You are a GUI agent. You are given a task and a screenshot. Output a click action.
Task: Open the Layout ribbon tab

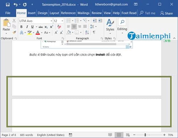click(x=54, y=13)
